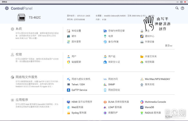The image size is (188, 121).
Task: Open the Telnet / SSH icon
Action: [x=68, y=84]
